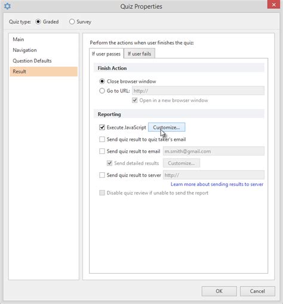The width and height of the screenshot is (283, 304).
Task: Click the server URL input field
Action: [x=214, y=175]
